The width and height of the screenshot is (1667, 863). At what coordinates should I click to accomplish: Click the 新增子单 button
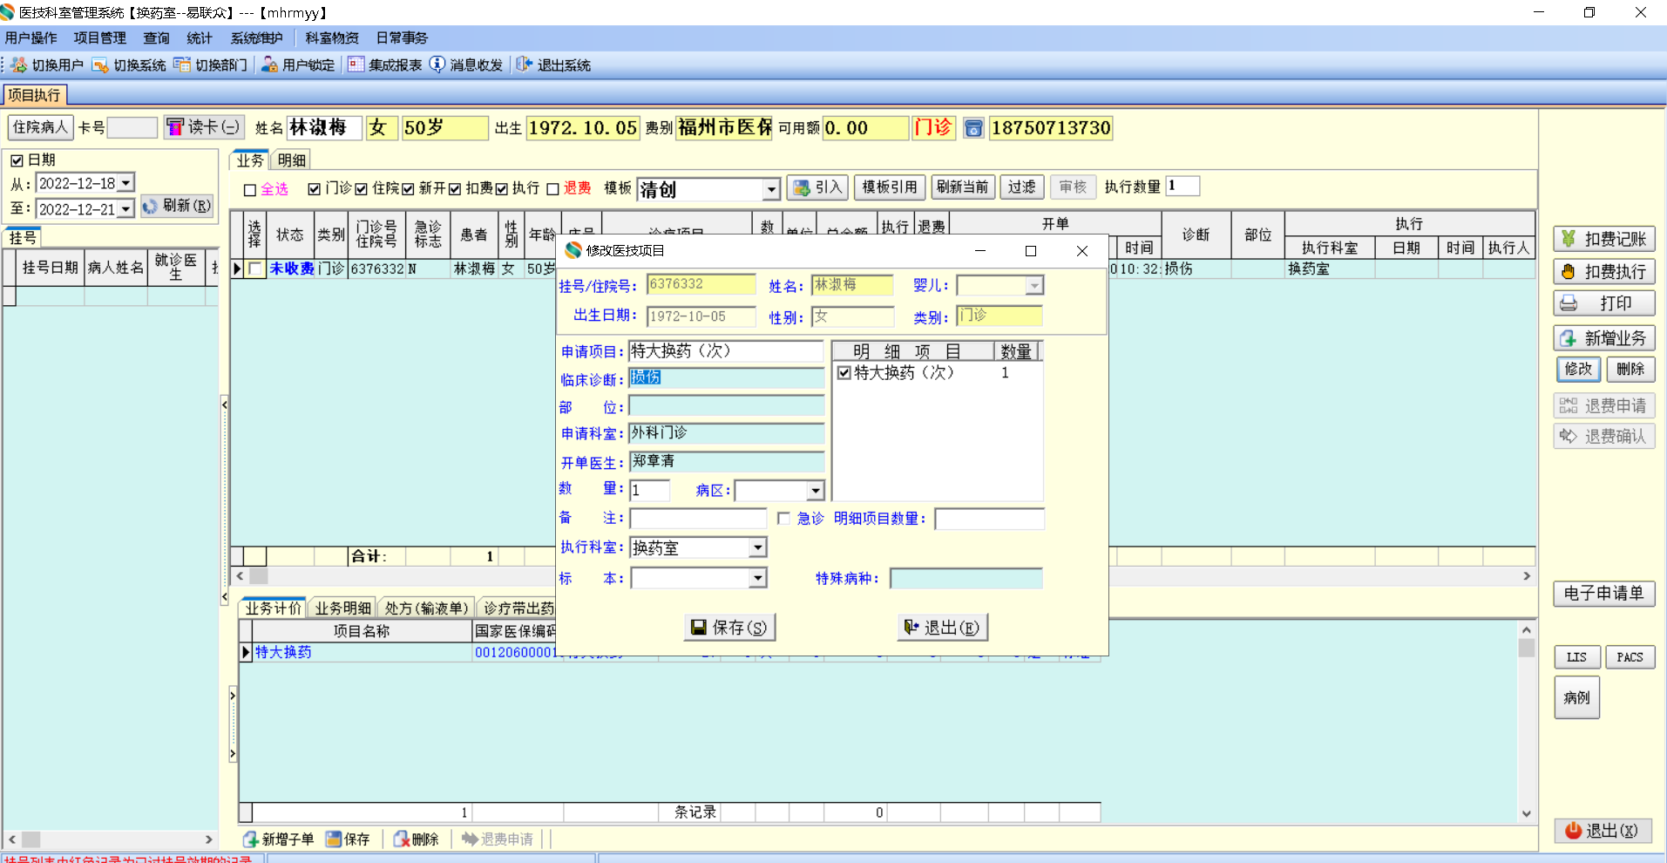coord(278,839)
